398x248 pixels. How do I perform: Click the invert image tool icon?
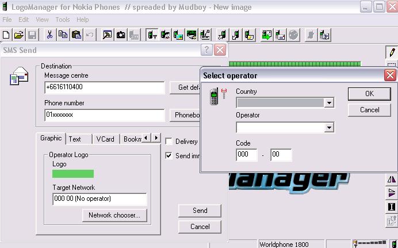(392, 207)
